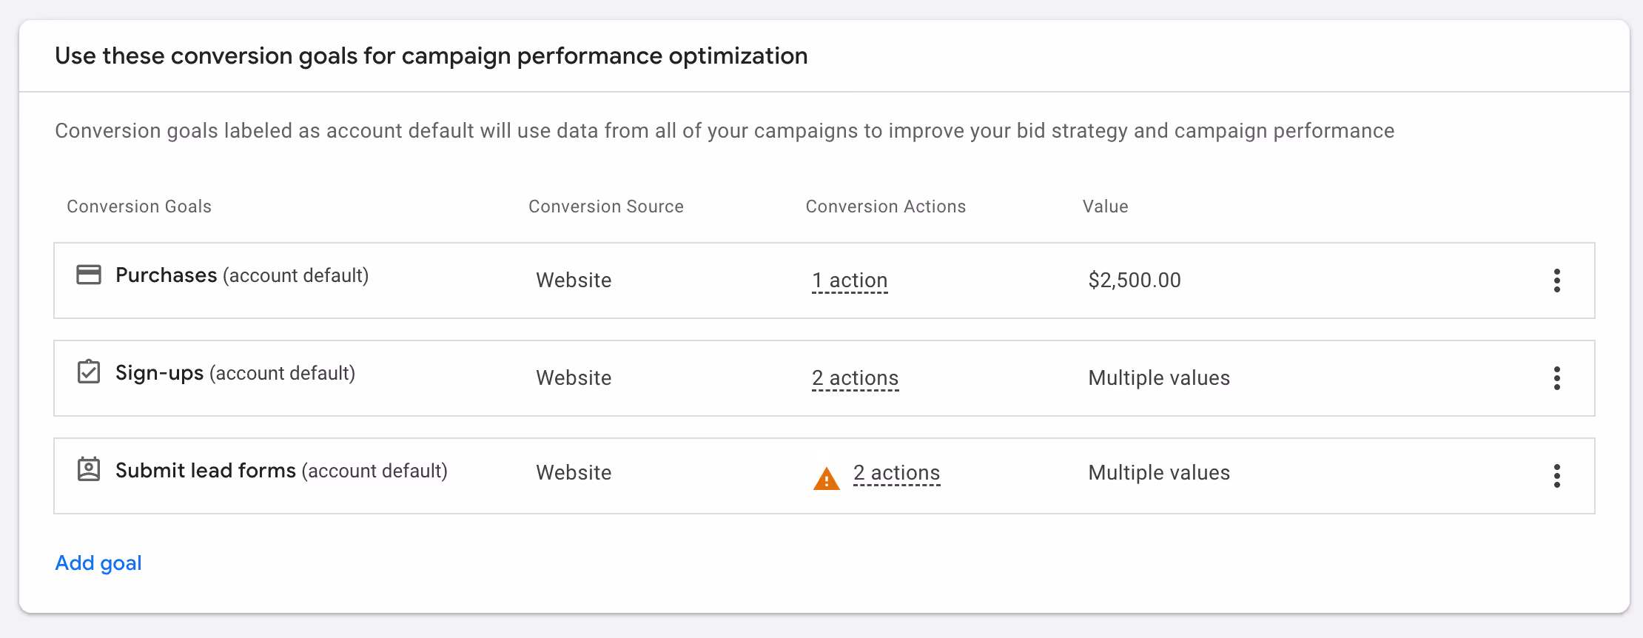The width and height of the screenshot is (1643, 638).
Task: Click the Submit lead forms contact icon
Action: click(x=89, y=469)
